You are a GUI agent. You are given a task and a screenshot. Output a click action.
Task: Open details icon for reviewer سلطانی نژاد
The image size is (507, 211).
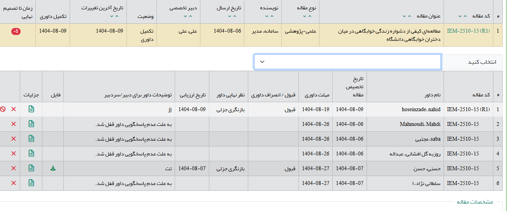[x=31, y=183]
